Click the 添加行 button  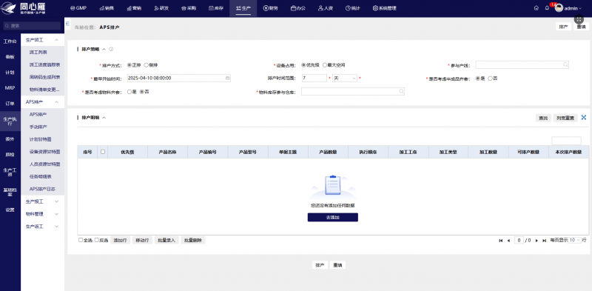click(121, 241)
